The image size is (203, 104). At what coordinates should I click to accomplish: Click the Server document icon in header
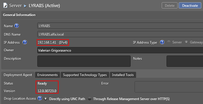(5, 6)
